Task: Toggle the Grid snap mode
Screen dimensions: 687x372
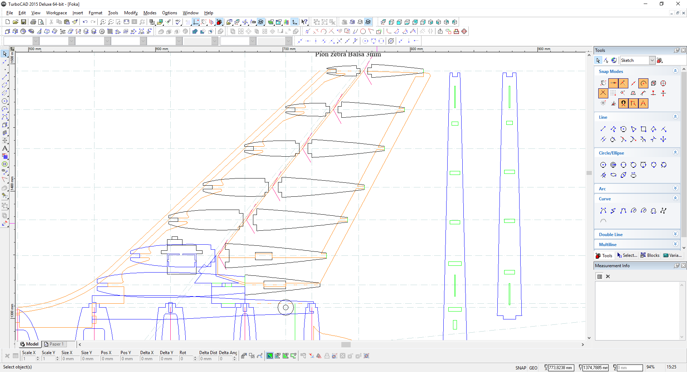Action: point(613,93)
